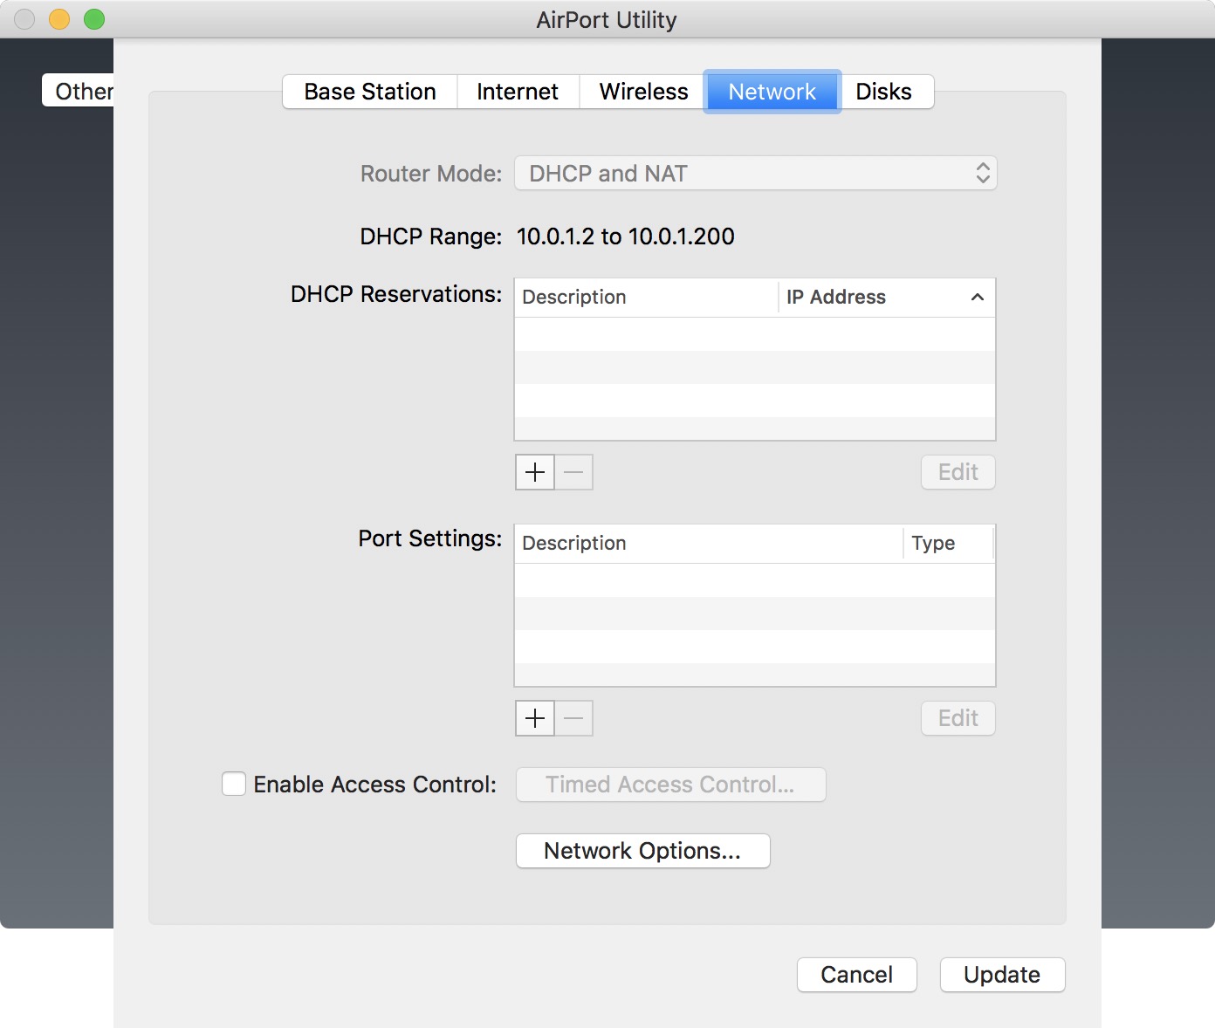Click the Other button behind the sheet
The image size is (1215, 1028).
[79, 91]
